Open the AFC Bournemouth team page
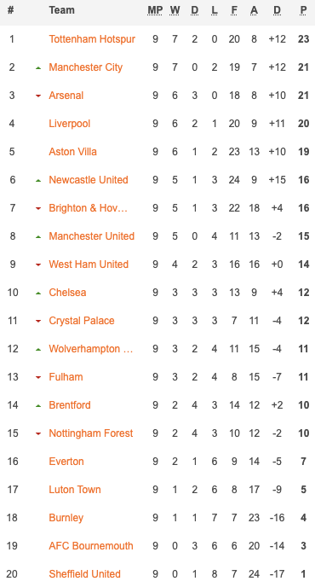315x587 pixels. coord(91,546)
